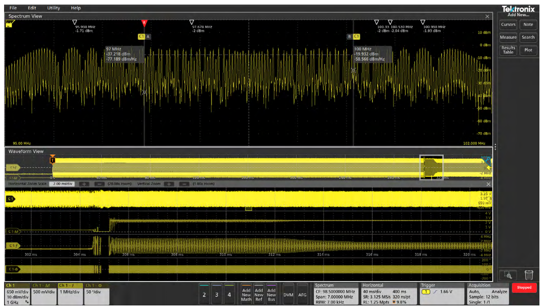
Task: Click the minus button beside Vertical Zoom
Action: point(185,183)
